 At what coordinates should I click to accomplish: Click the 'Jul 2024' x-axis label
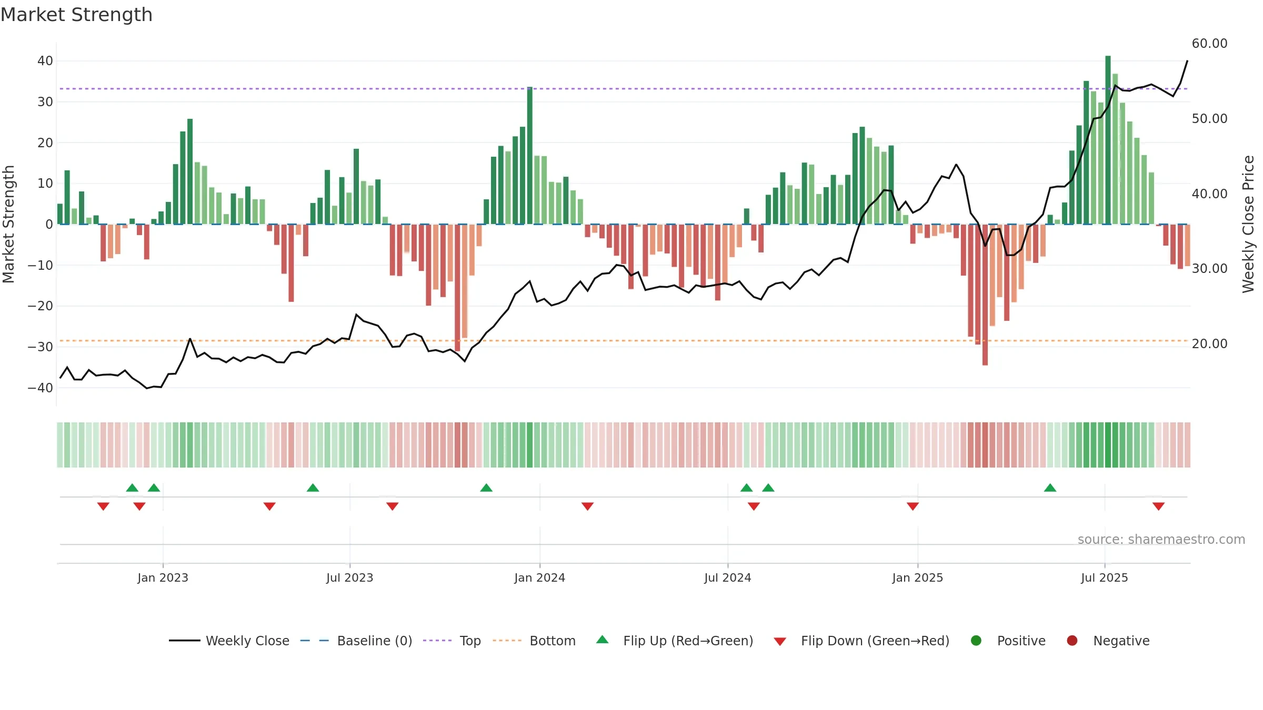728,577
